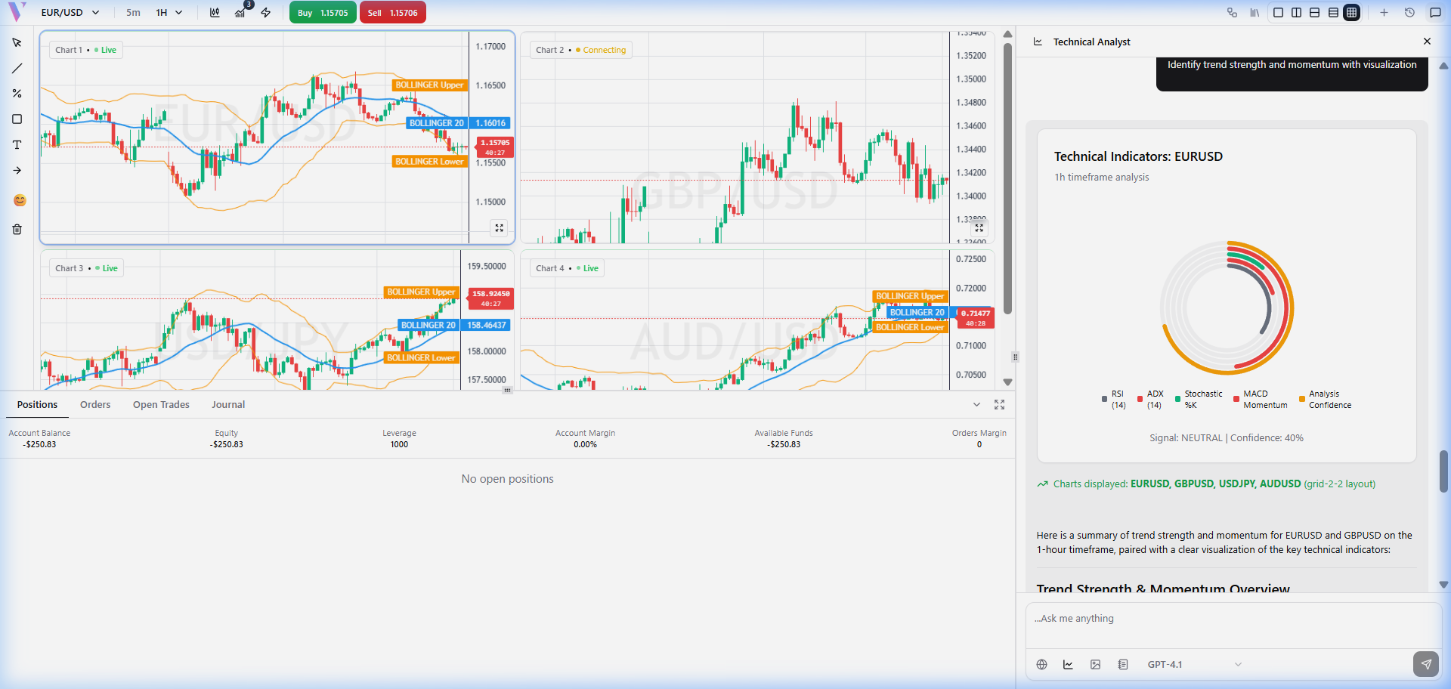Click the candlestick chart type icon
The image size is (1451, 689).
215,13
